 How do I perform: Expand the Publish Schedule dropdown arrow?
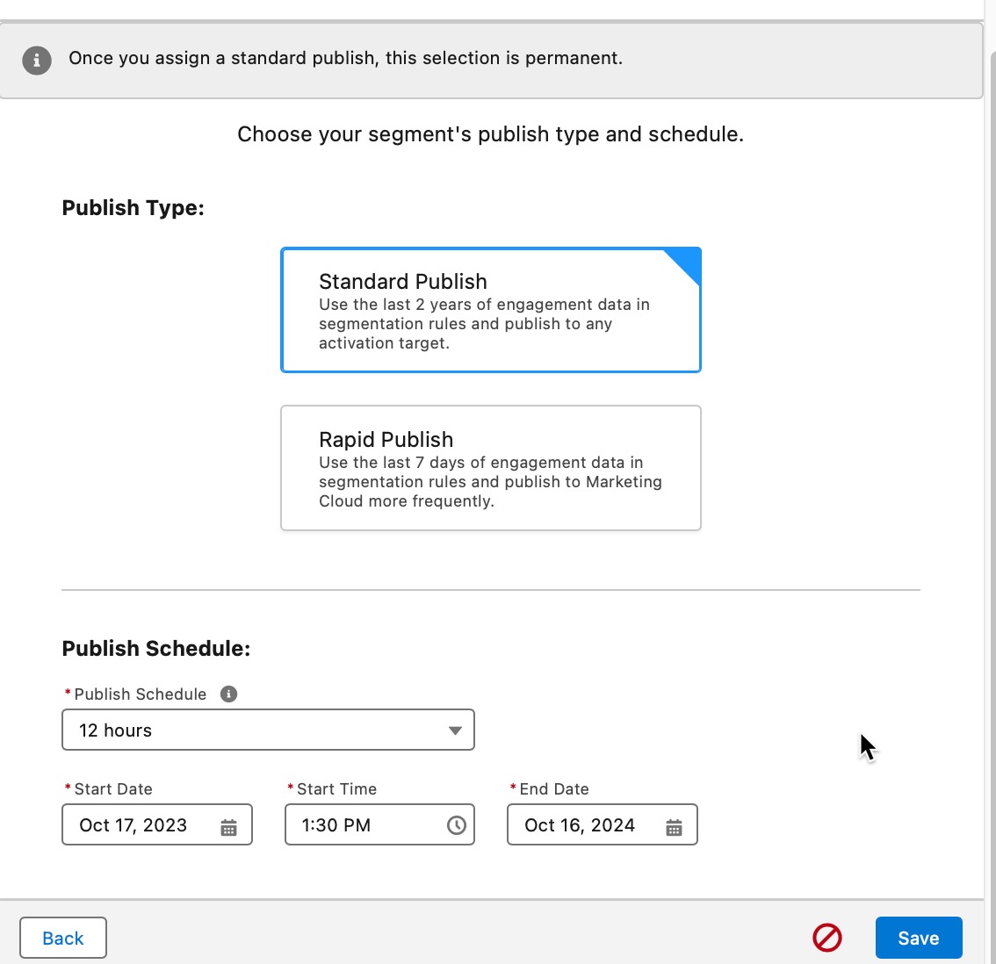tap(455, 730)
